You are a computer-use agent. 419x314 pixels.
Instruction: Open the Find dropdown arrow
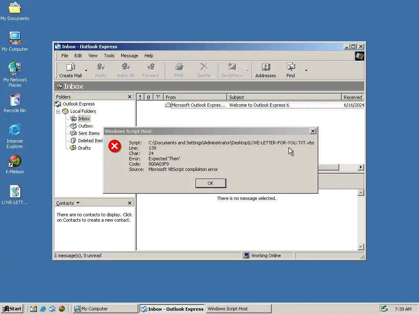[306, 70]
